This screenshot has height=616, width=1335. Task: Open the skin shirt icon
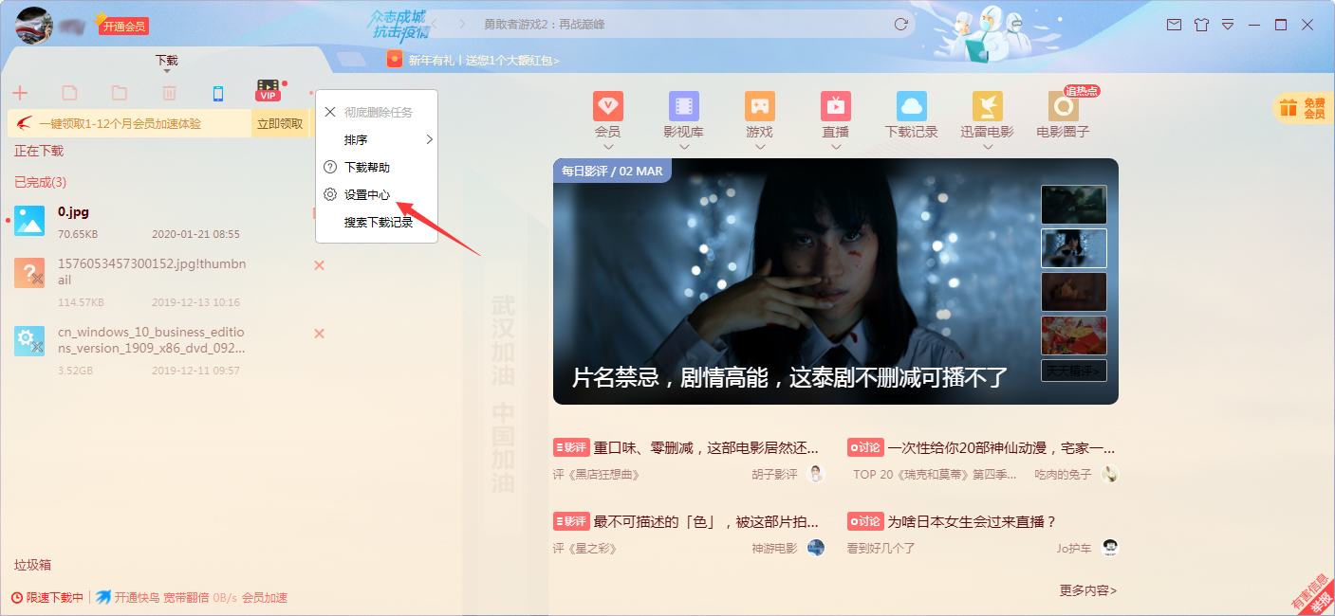[x=1201, y=25]
